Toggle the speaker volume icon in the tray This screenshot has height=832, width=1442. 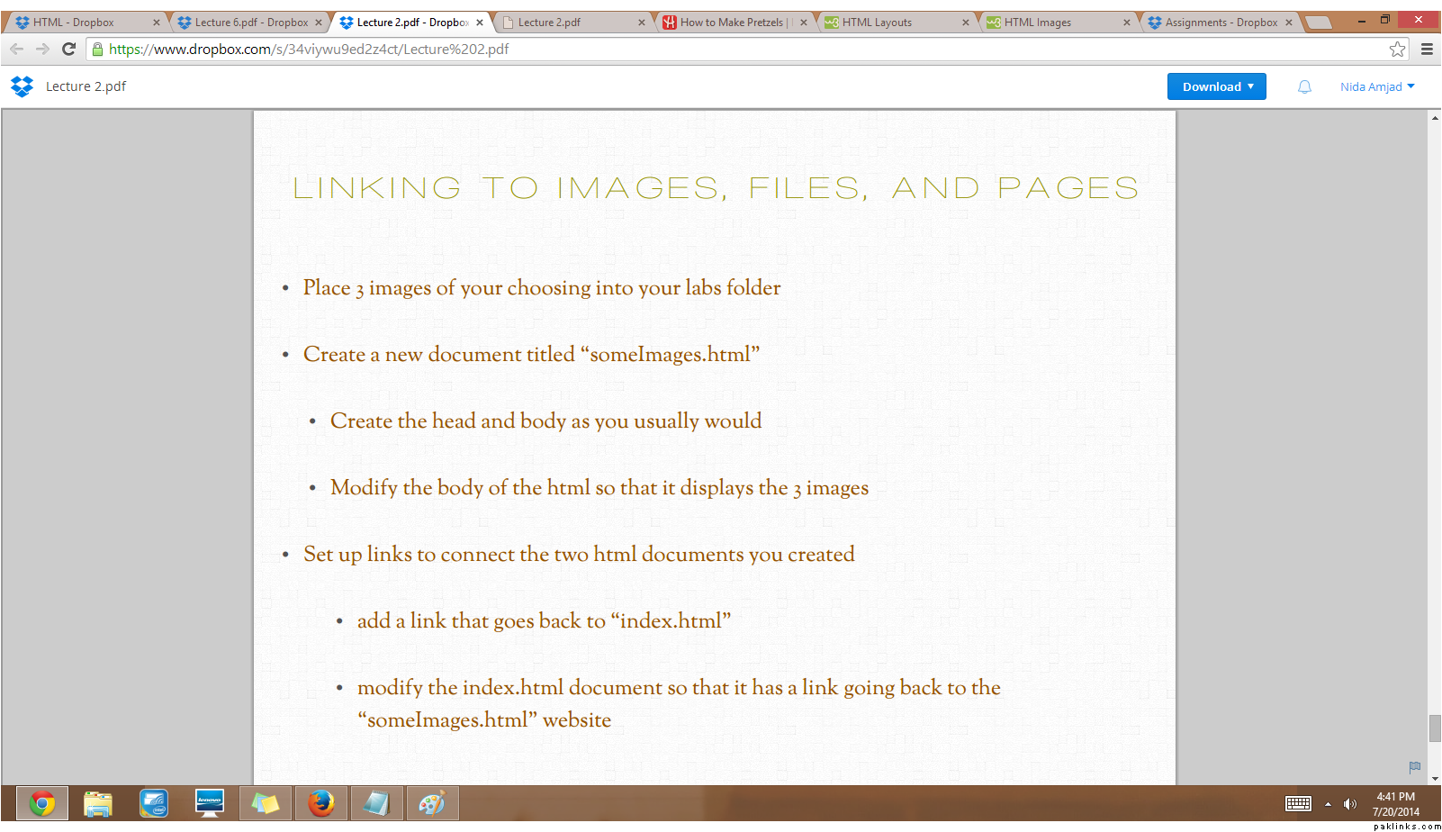coord(1349,804)
